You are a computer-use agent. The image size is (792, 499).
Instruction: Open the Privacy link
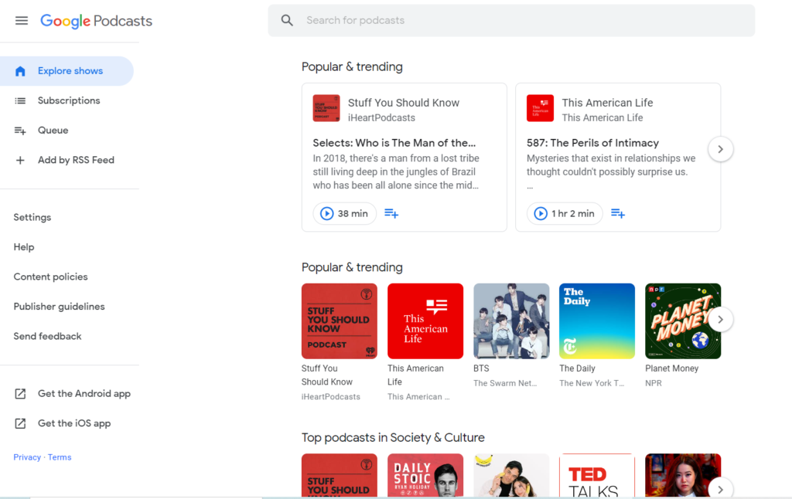(27, 457)
